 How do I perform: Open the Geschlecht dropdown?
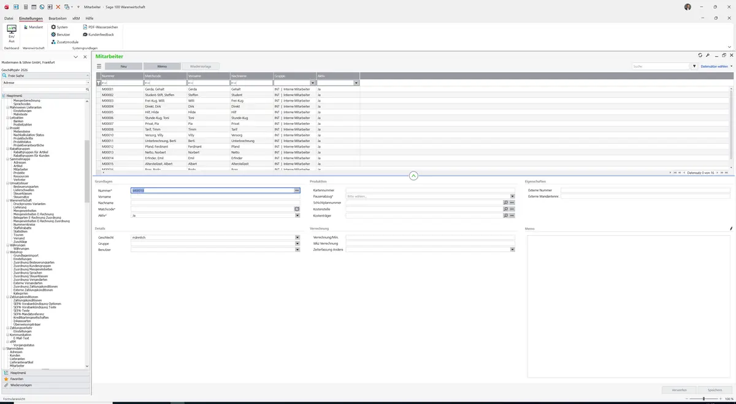tap(297, 237)
